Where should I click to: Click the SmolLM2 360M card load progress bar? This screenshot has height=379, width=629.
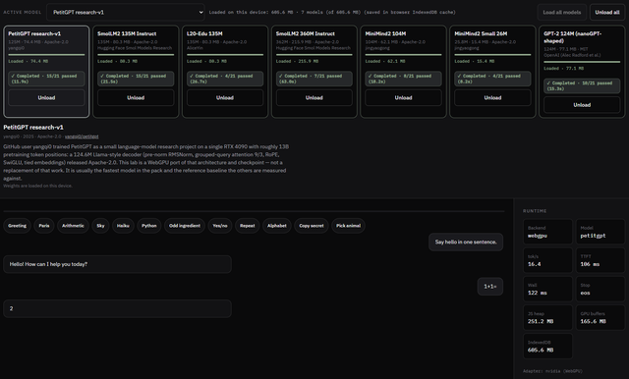314,54
